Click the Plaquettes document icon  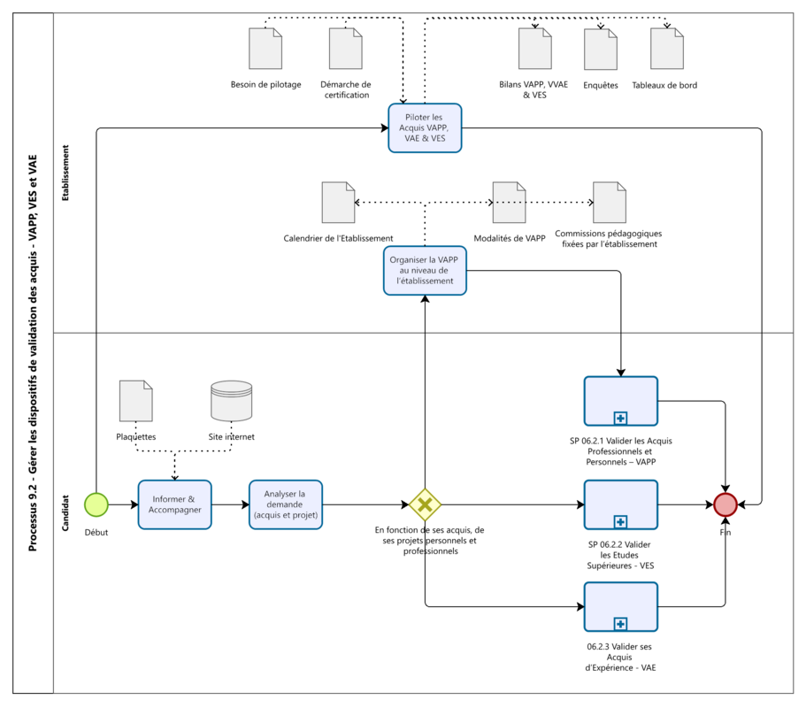(x=135, y=401)
